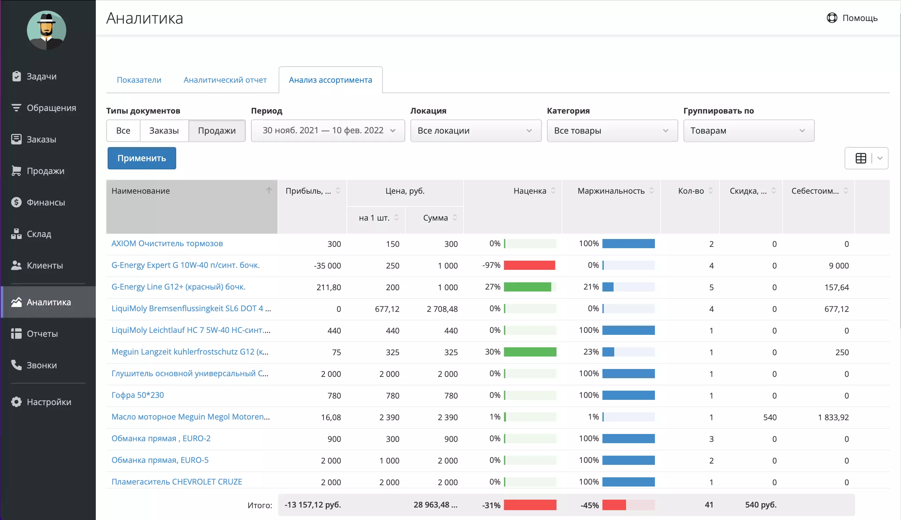Select Обращения in the sidebar

(51, 107)
